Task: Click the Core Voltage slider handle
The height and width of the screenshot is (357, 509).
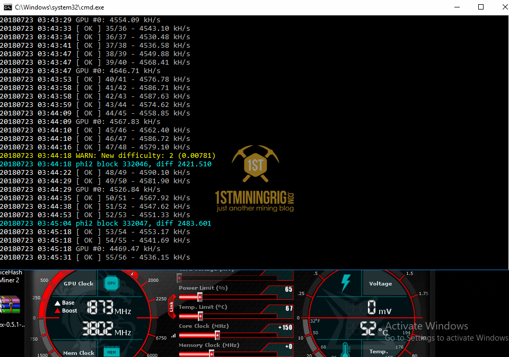Action: click(179, 278)
